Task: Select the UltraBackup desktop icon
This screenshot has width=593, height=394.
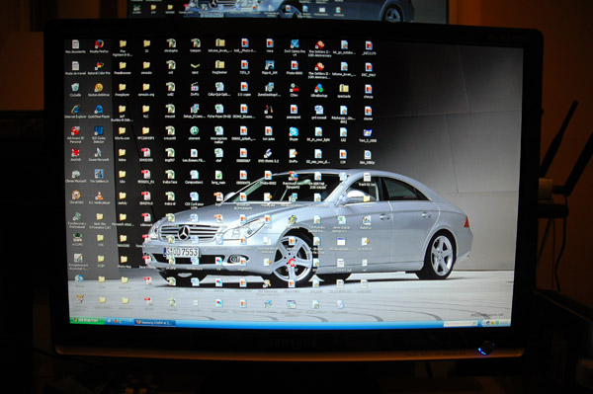Action: click(319, 90)
